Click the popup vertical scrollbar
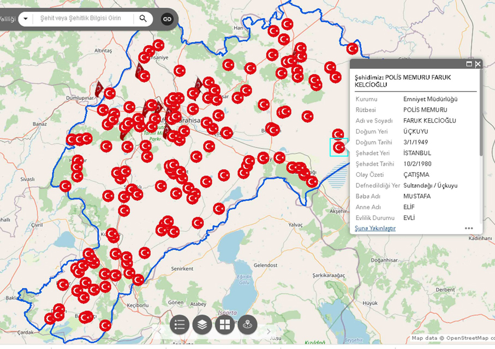Screen dimensions: 495x349 point(481,113)
